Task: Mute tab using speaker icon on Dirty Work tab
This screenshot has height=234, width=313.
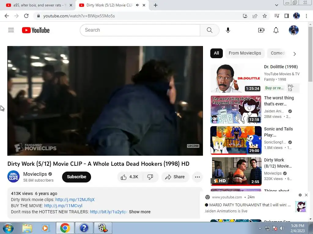Action: tap(137, 5)
